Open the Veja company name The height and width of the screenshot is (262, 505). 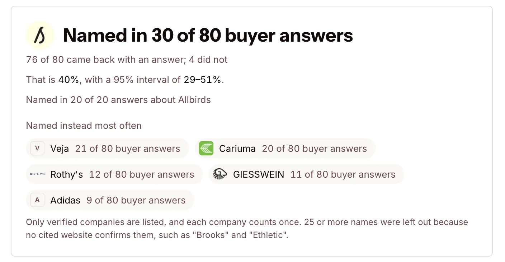coord(60,149)
